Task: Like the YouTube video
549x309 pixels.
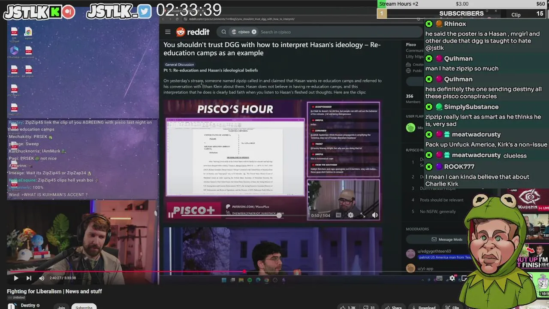Action: click(x=347, y=307)
